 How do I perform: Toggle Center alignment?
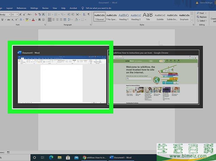(53, 20)
